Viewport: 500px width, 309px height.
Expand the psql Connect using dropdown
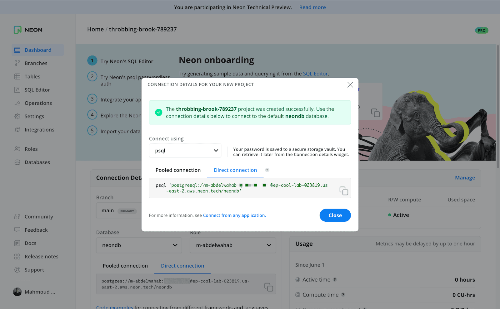coord(185,151)
